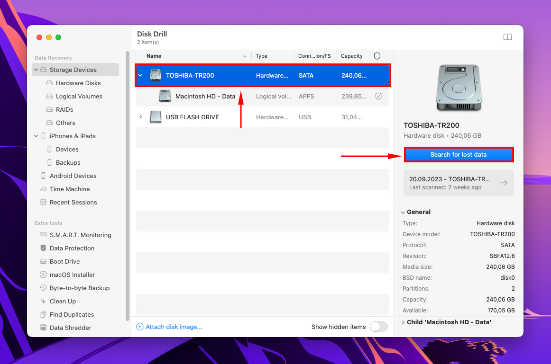This screenshot has width=551, height=364.
Task: Sort by the Conn...ion/FS column header
Action: click(314, 56)
